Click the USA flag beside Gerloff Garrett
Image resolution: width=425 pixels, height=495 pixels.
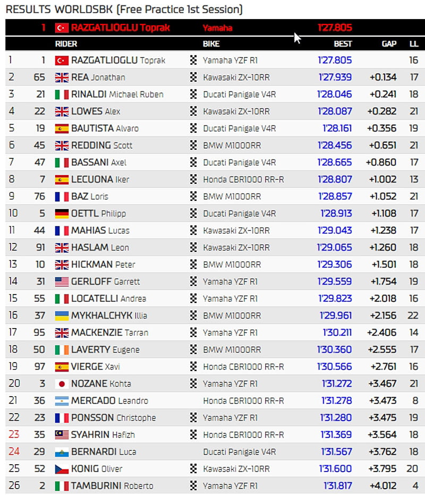click(x=62, y=282)
